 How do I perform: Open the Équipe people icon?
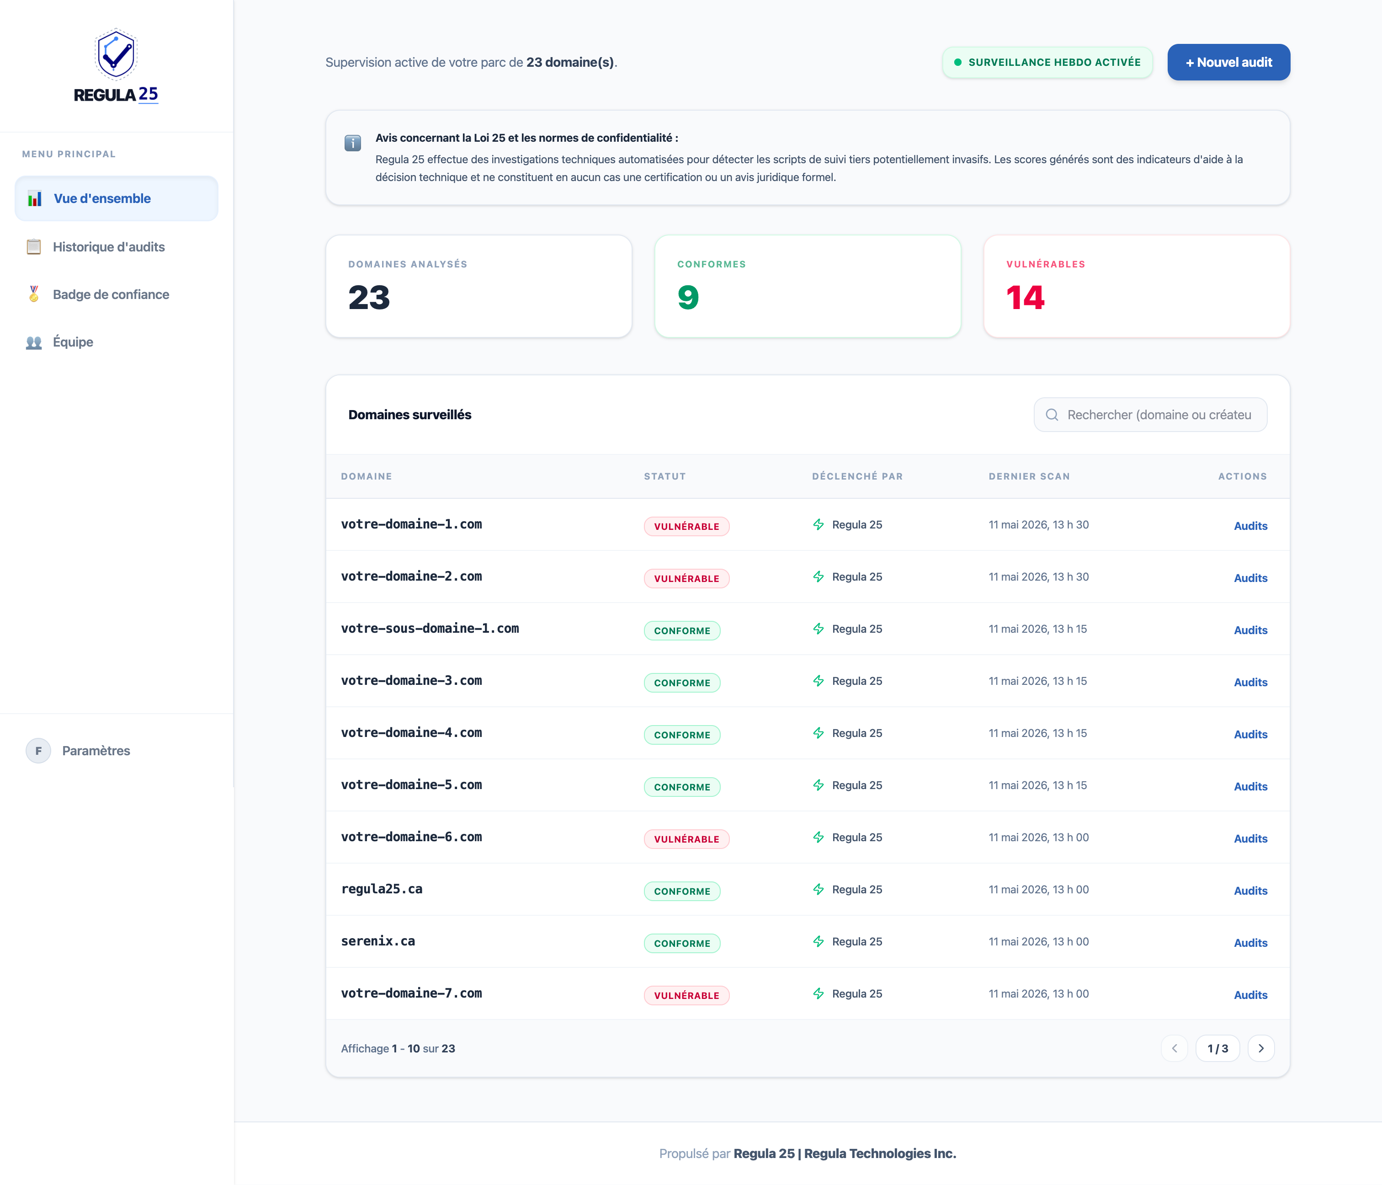coord(34,342)
